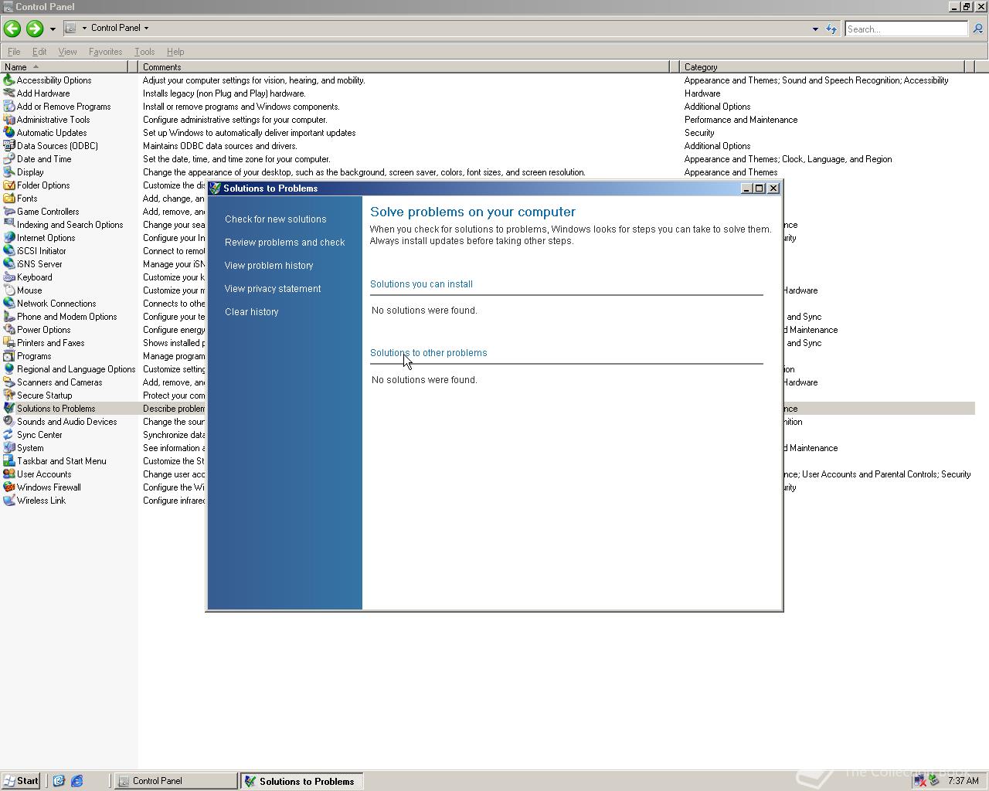Open the recent pages dropdown arrow
Viewport: 989px width, 791px height.
53,29
